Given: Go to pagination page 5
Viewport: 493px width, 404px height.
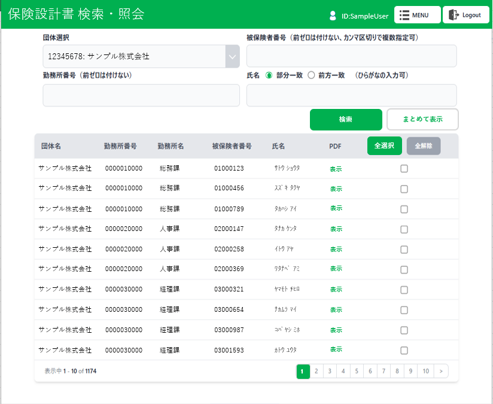Looking at the screenshot, I should click(357, 371).
